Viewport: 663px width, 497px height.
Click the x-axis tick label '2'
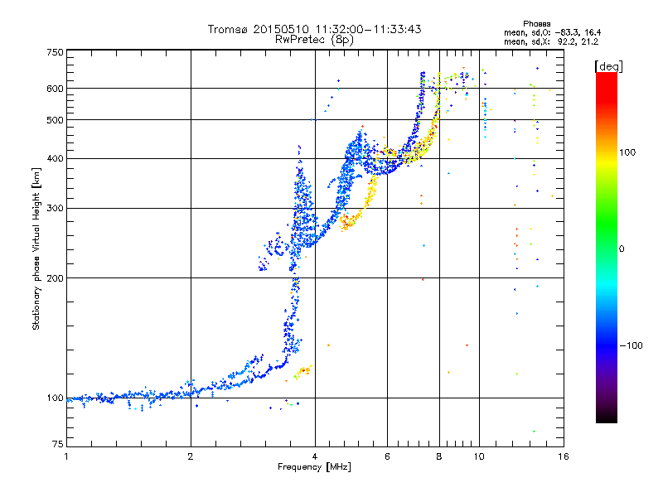click(x=191, y=456)
